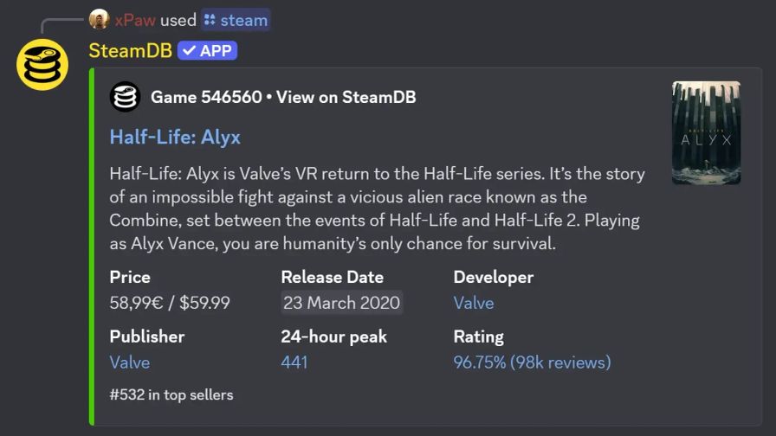This screenshot has width=776, height=436.
Task: Click the Game 546560 View on SteamDB link
Action: 283,97
